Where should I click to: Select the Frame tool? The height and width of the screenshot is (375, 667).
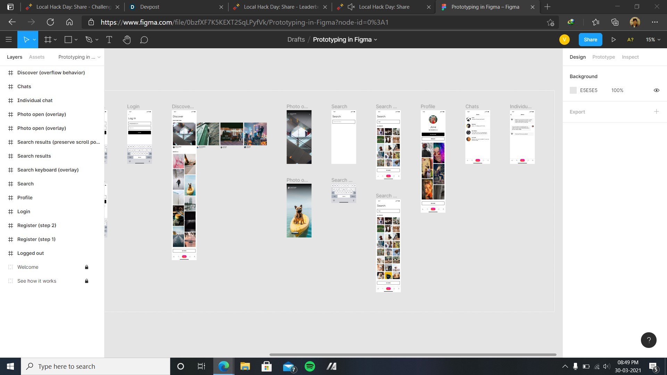pos(48,40)
